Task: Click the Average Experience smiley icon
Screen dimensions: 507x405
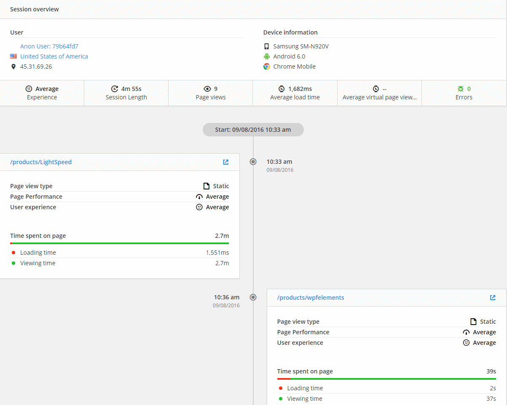Action: click(x=29, y=89)
